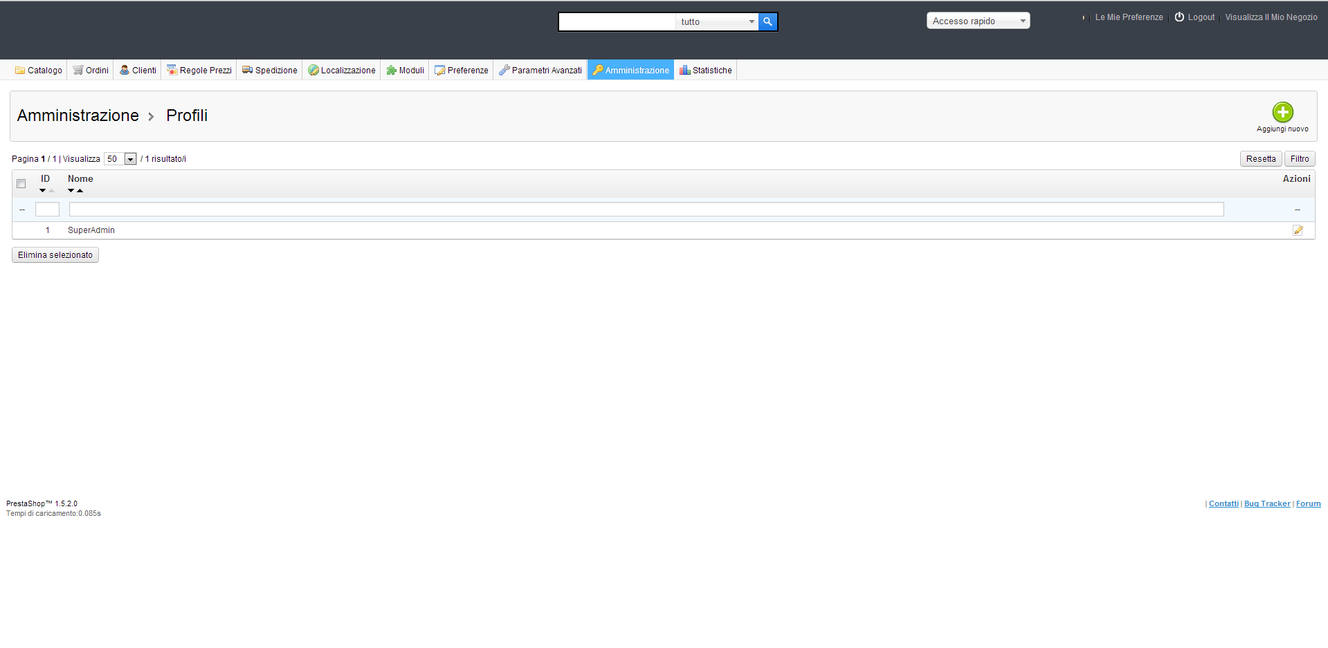
Task: Focus the ID filter field
Action: [x=47, y=210]
